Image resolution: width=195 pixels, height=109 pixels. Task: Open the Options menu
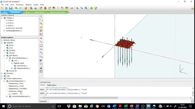pos(28,5)
